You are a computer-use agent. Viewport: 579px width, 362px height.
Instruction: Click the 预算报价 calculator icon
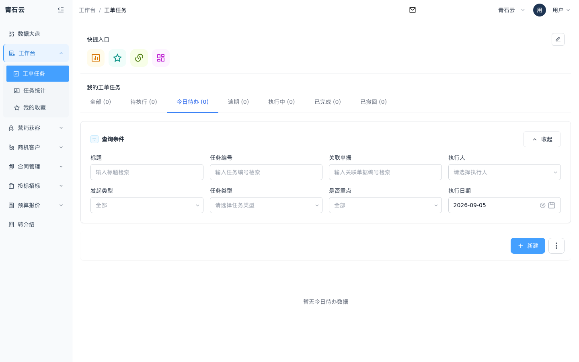point(11,205)
